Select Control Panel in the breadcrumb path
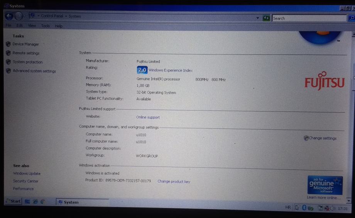 click(x=52, y=16)
